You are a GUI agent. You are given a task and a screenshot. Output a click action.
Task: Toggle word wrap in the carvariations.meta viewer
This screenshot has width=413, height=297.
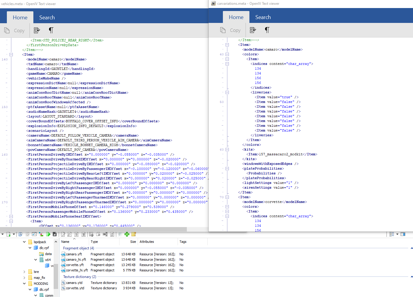coord(253,30)
